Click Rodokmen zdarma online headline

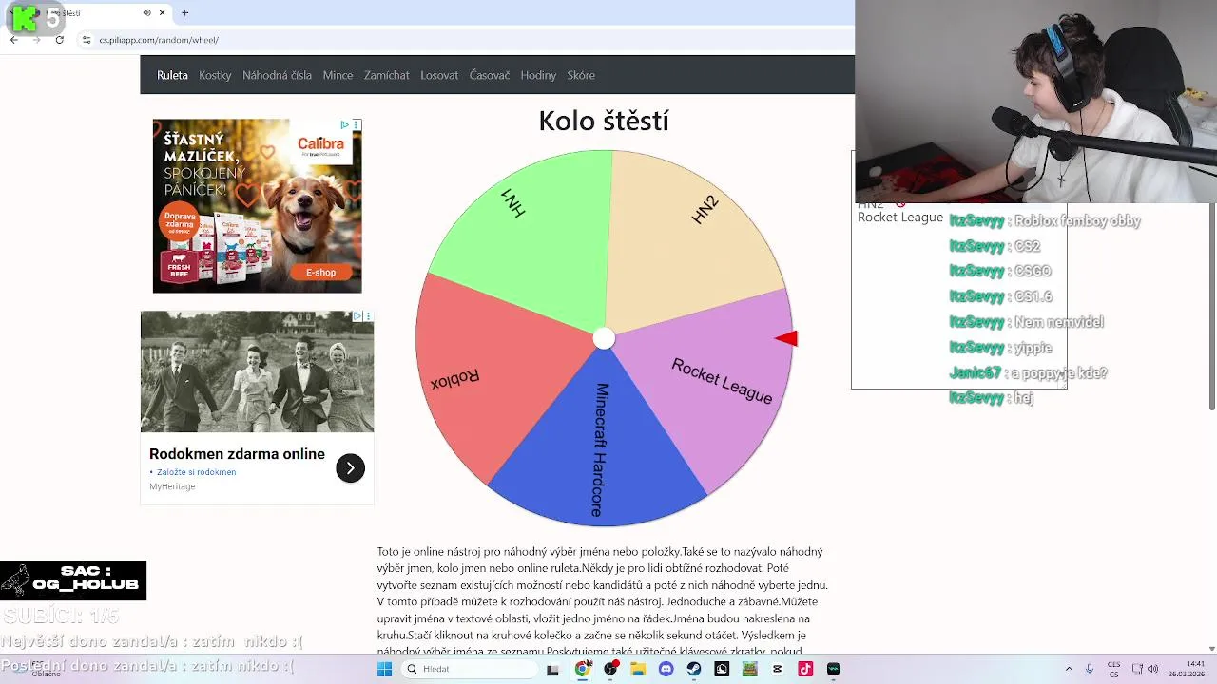(237, 454)
